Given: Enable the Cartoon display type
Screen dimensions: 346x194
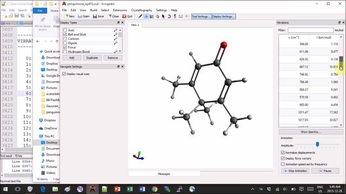Looking at the screenshot, I should click(65, 39).
